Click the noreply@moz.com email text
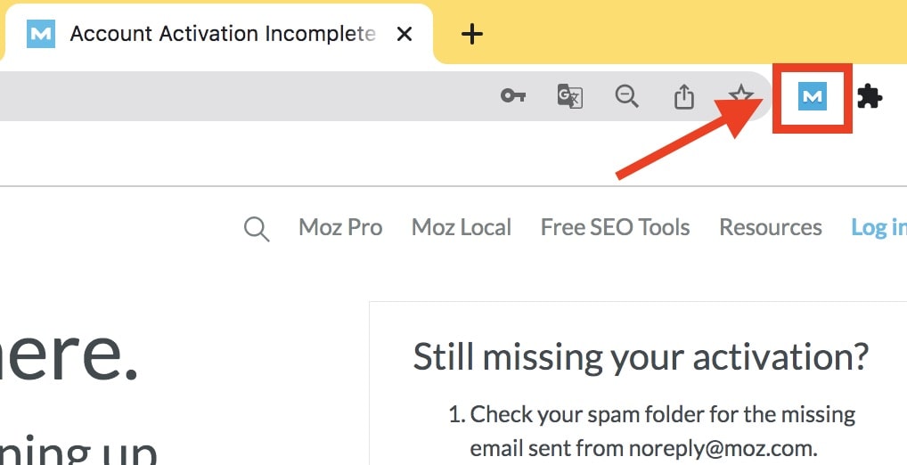The height and width of the screenshot is (465, 907). click(x=722, y=449)
